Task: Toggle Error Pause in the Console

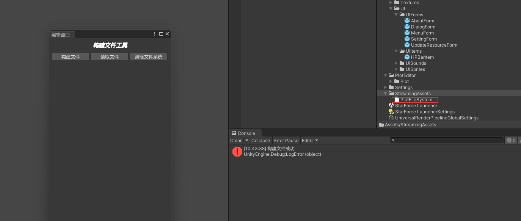Action: click(x=286, y=141)
